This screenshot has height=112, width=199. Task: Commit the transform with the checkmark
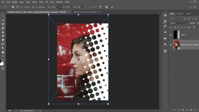click(x=112, y=7)
